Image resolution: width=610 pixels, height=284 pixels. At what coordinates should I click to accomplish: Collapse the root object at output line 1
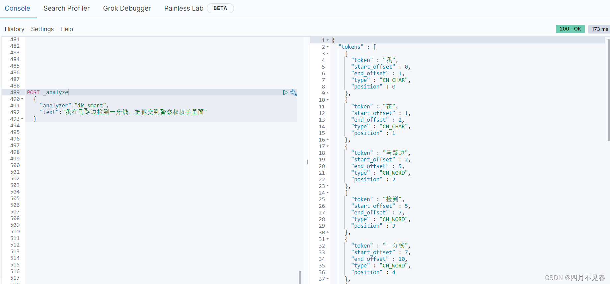[328, 40]
